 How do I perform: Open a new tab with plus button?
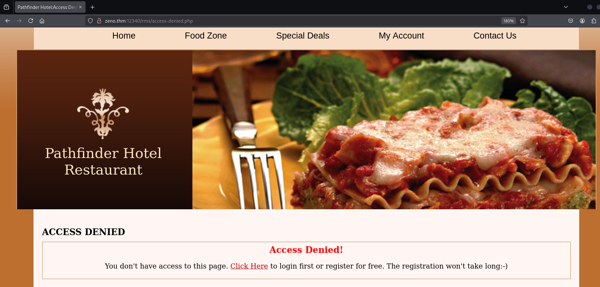click(x=93, y=7)
